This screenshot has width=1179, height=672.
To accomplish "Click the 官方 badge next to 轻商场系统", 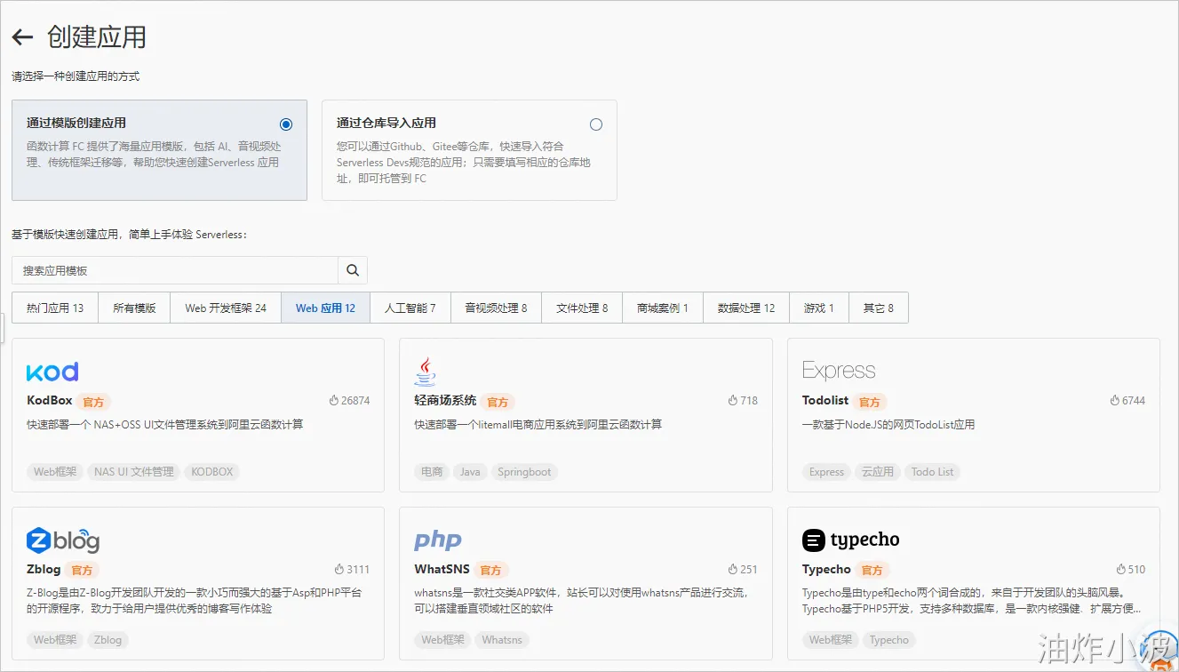I will pos(498,402).
